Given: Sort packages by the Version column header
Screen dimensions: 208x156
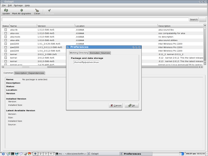Looking at the screenshot, I should click(55, 26).
